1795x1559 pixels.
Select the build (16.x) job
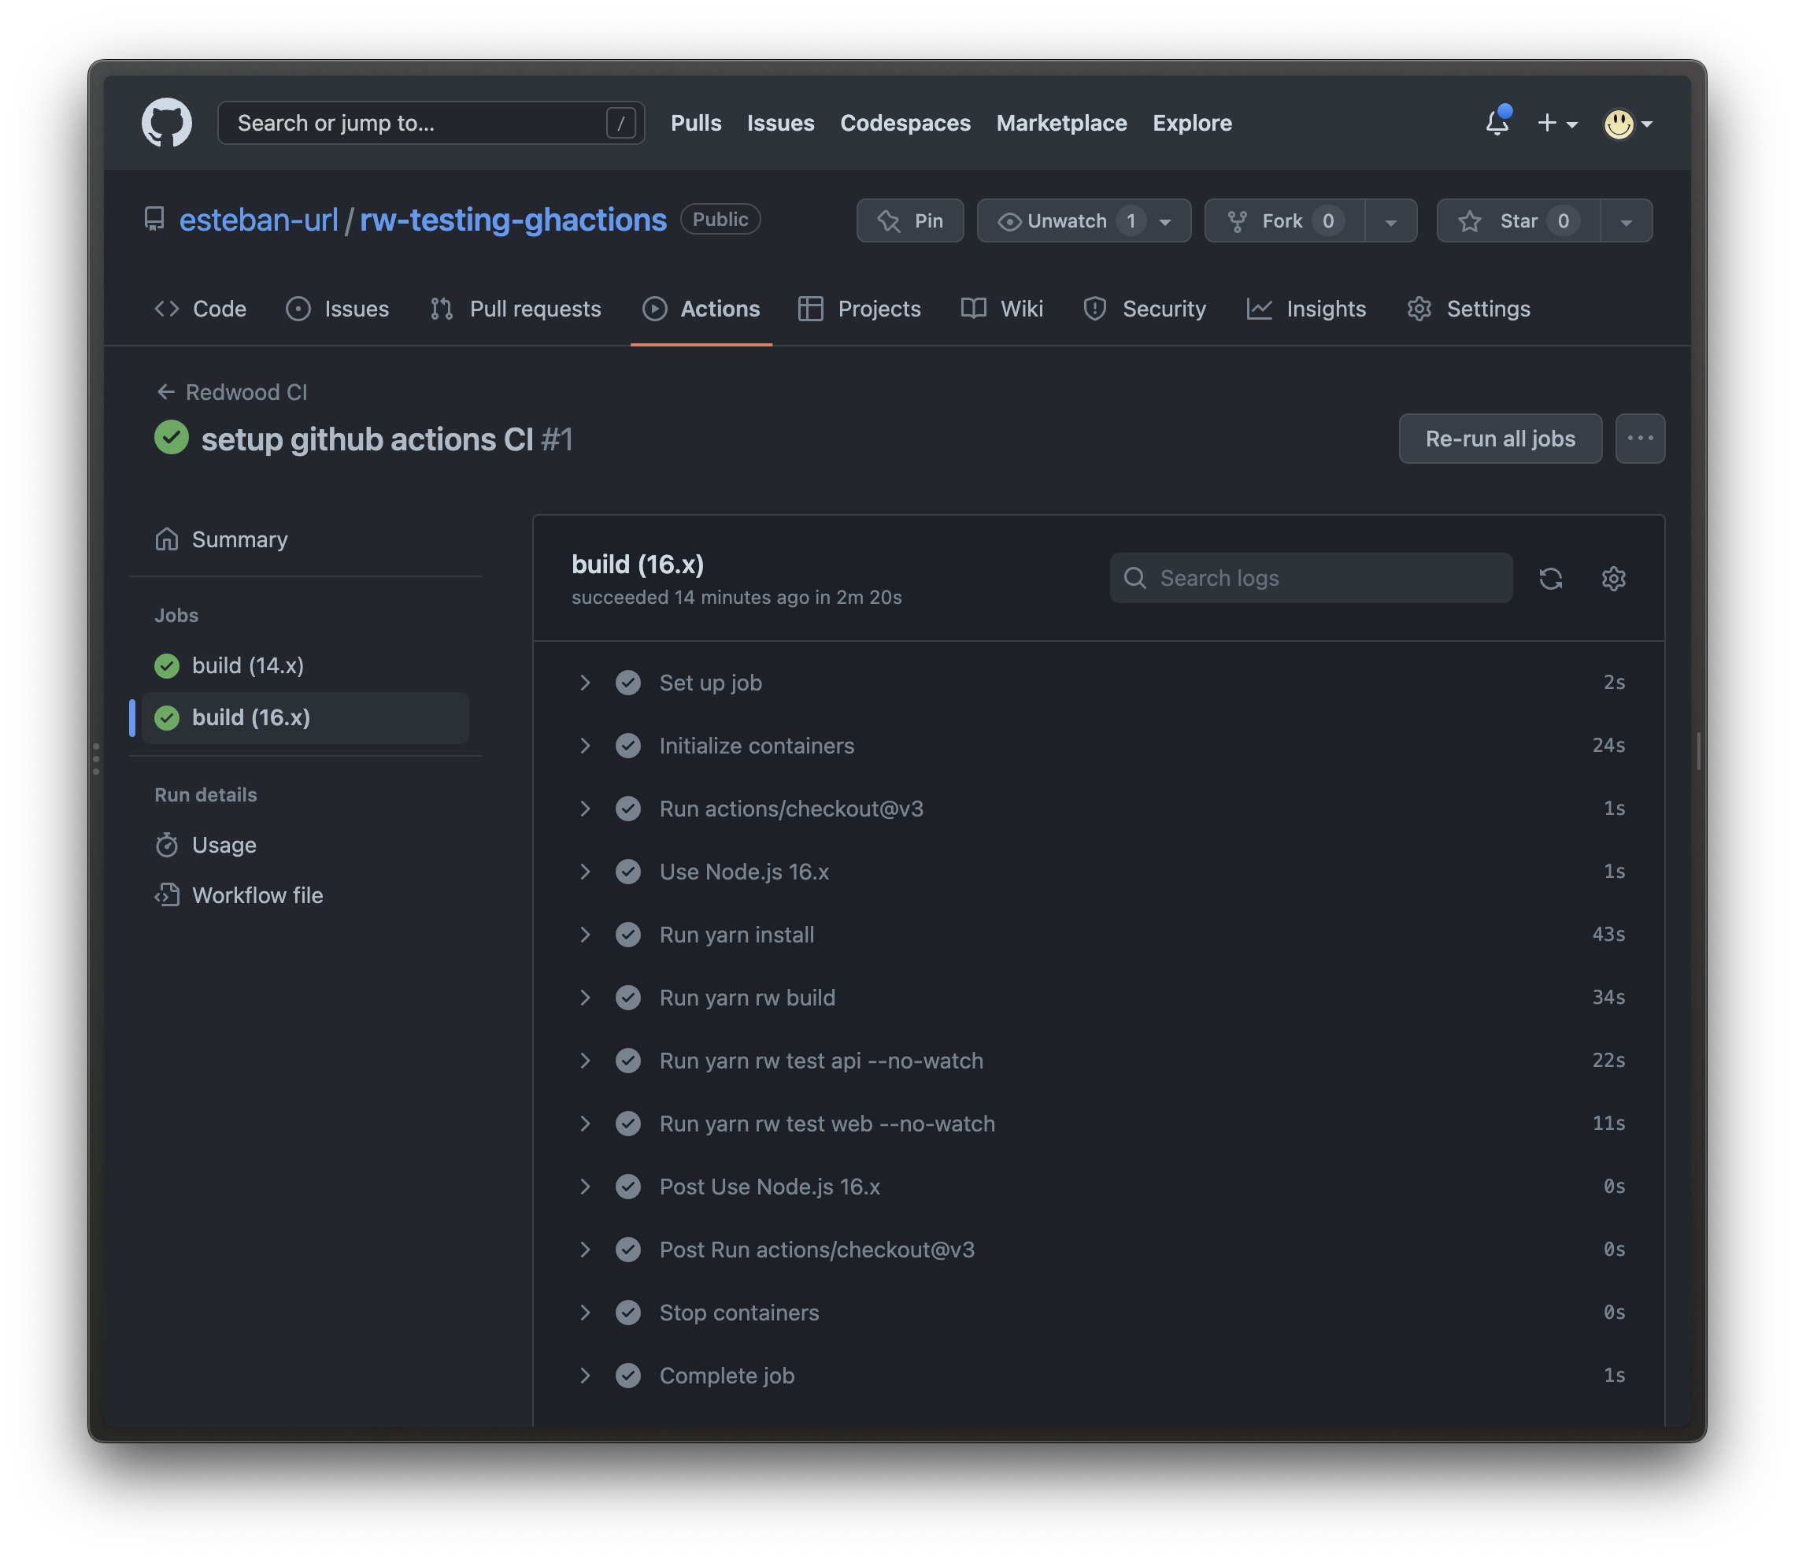pyautogui.click(x=305, y=718)
